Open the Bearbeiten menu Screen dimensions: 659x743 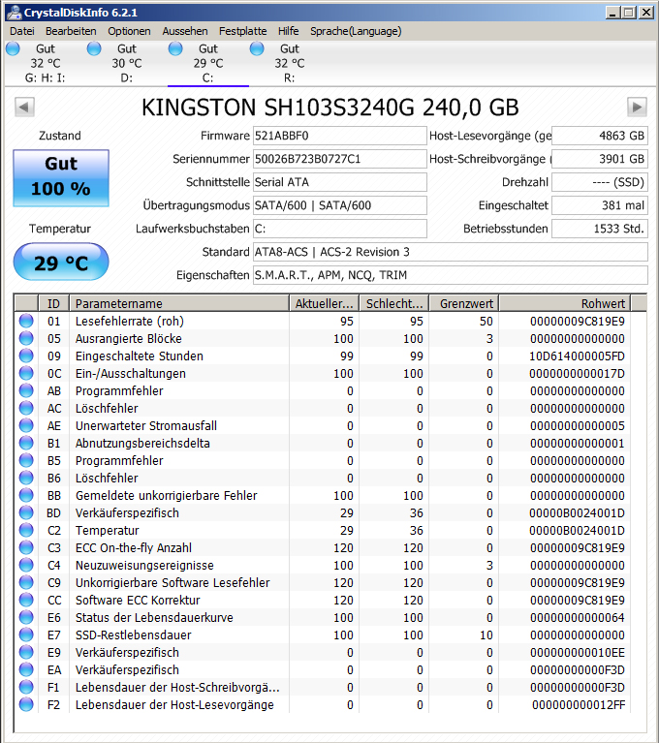71,31
